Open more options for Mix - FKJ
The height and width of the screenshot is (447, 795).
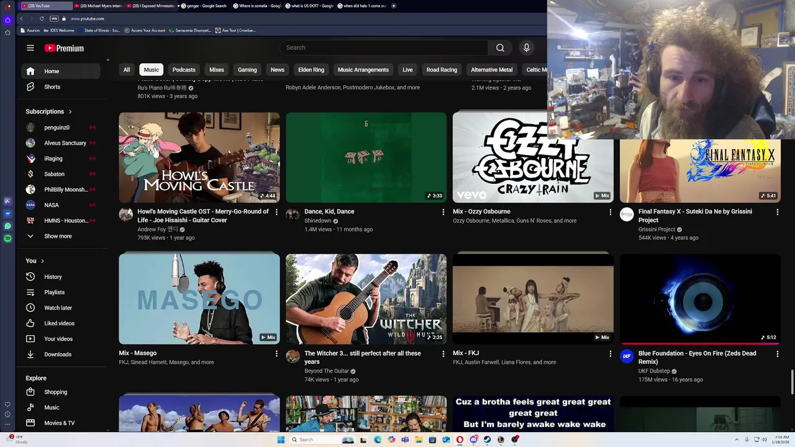point(610,354)
